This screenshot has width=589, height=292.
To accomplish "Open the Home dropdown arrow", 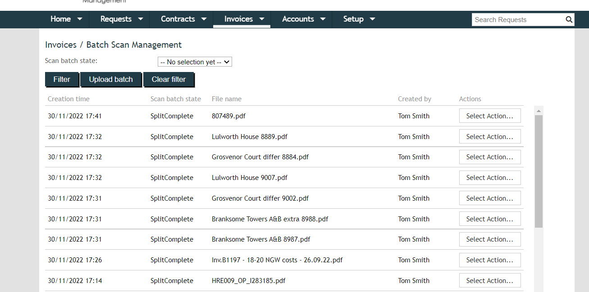I will coord(79,19).
